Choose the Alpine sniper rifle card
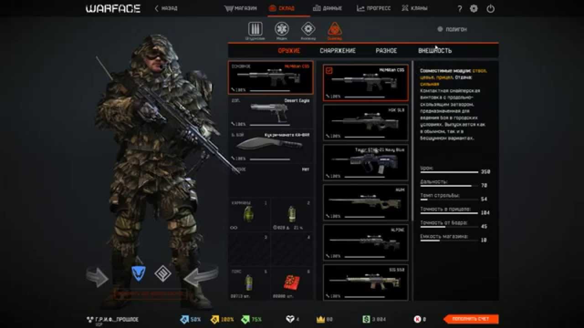 click(x=366, y=242)
